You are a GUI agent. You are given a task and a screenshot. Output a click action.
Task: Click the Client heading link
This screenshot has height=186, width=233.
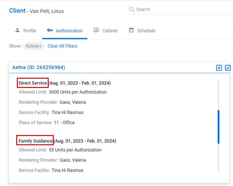[x=17, y=11]
